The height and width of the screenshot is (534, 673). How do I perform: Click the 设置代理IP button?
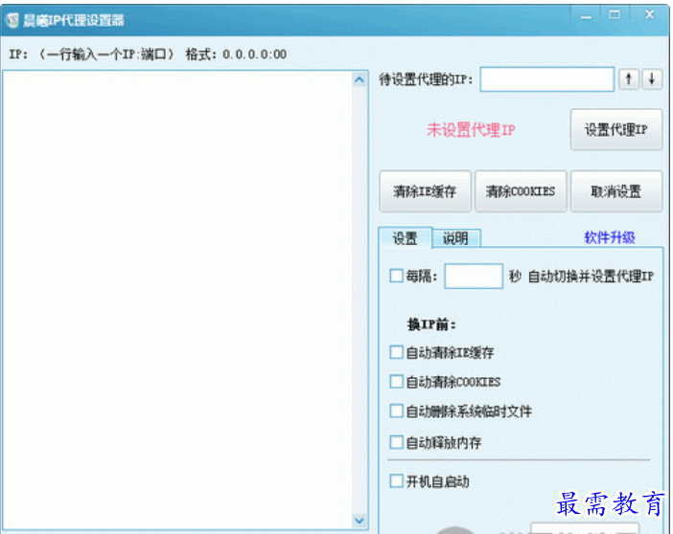615,129
